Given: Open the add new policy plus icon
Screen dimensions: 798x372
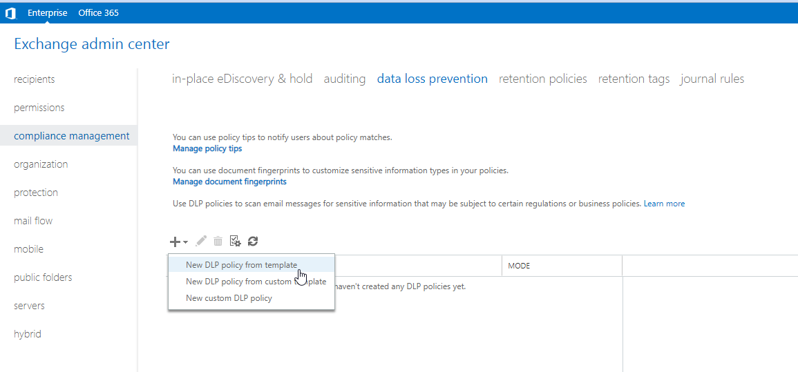Looking at the screenshot, I should click(178, 242).
